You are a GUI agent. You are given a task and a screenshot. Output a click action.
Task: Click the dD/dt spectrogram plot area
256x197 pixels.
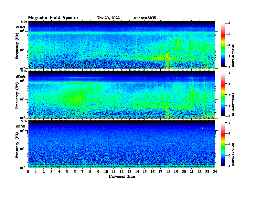point(122,95)
